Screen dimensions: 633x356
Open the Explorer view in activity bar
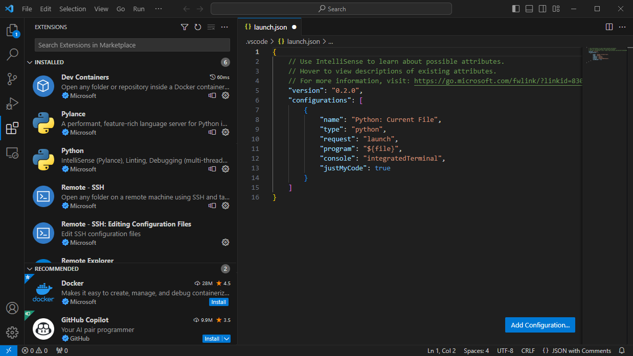tap(12, 31)
